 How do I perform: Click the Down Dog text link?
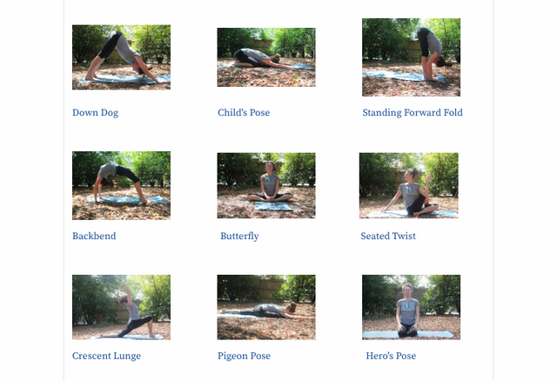(95, 112)
